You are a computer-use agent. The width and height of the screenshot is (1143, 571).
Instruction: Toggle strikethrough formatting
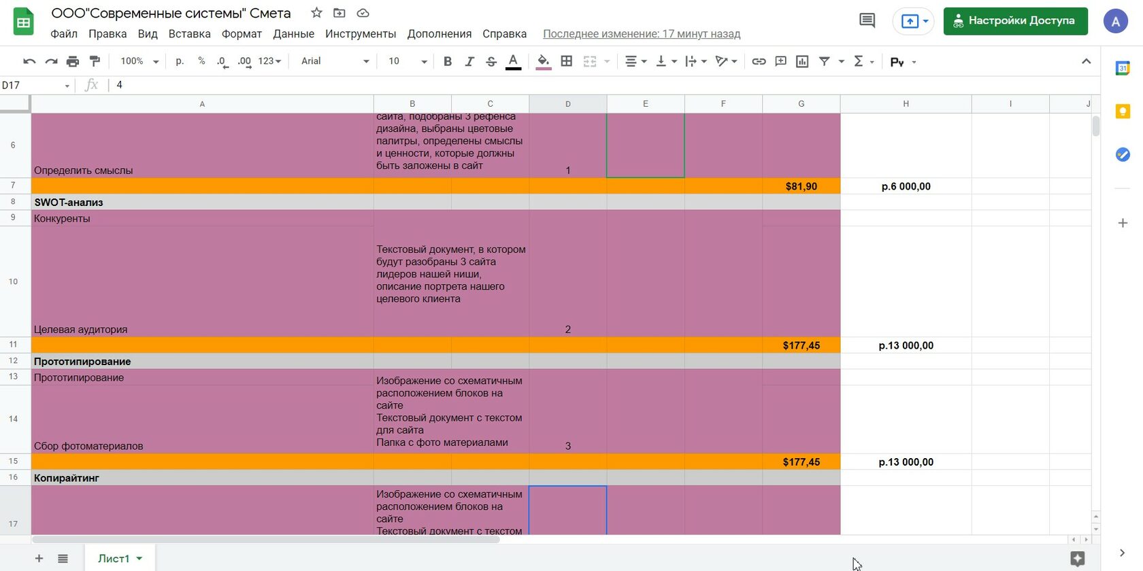[491, 61]
